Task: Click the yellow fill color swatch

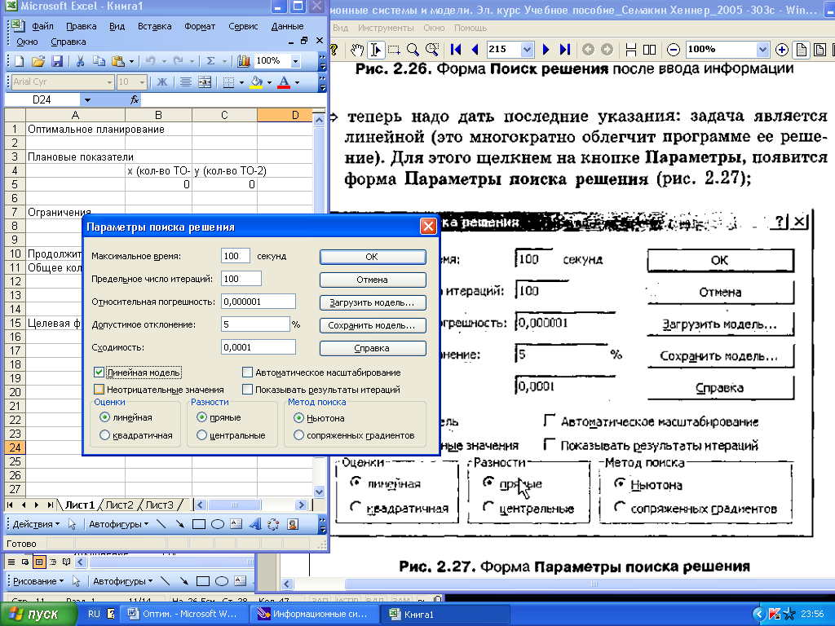Action: [x=256, y=82]
